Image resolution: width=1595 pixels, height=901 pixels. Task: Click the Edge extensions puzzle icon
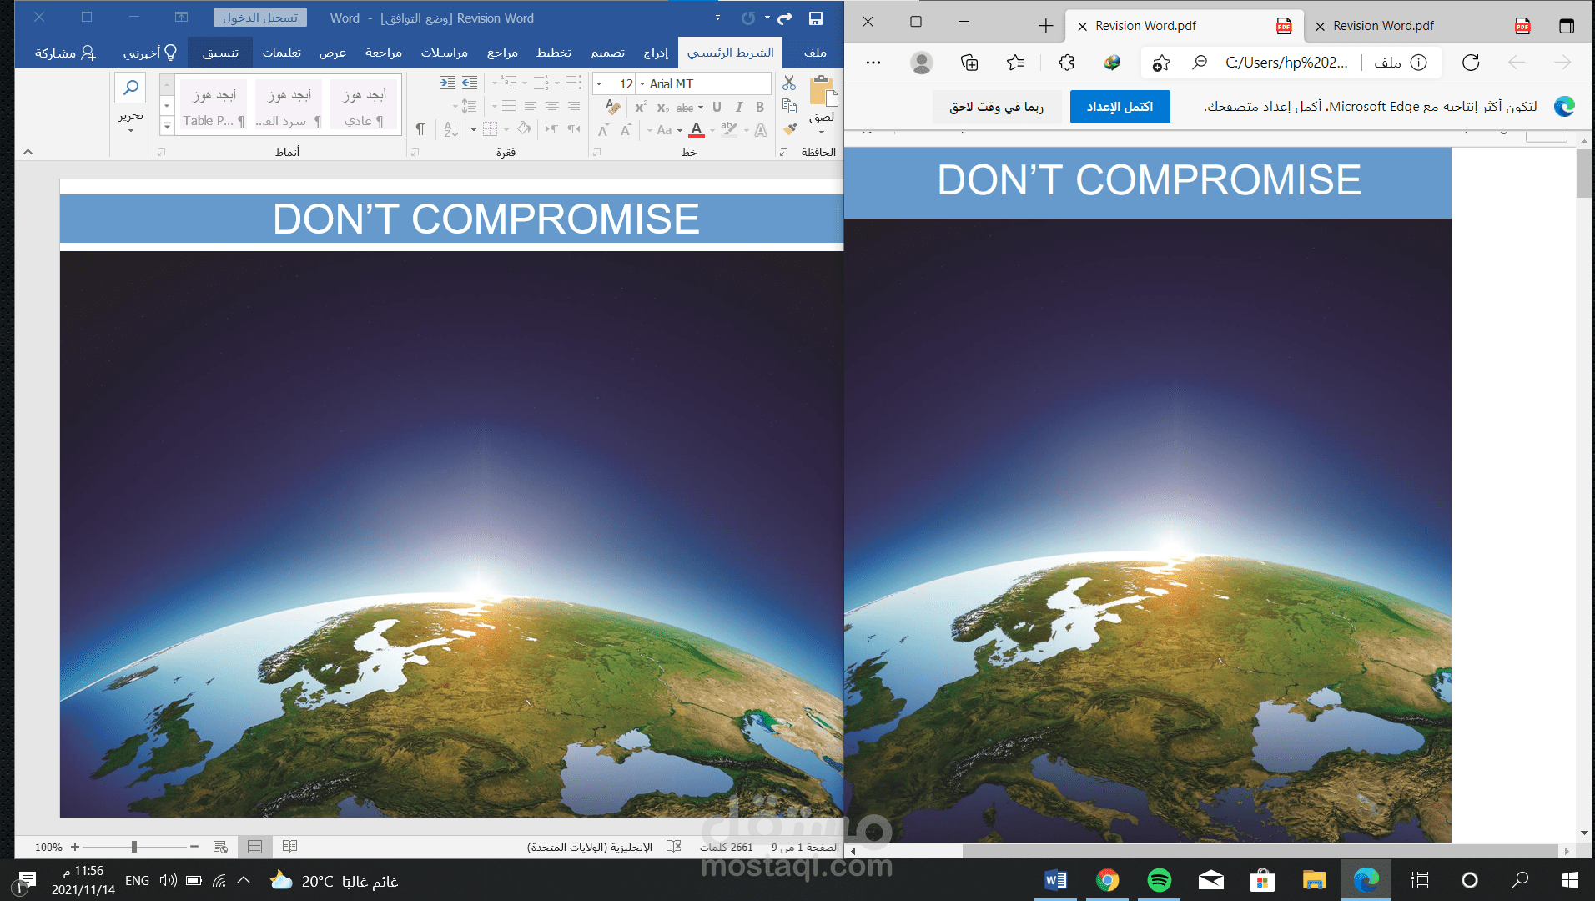1066,63
